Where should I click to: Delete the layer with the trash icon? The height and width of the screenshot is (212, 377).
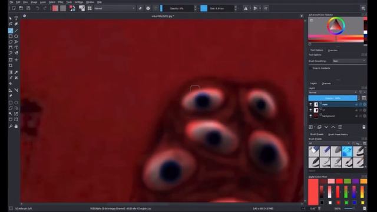pos(364,127)
